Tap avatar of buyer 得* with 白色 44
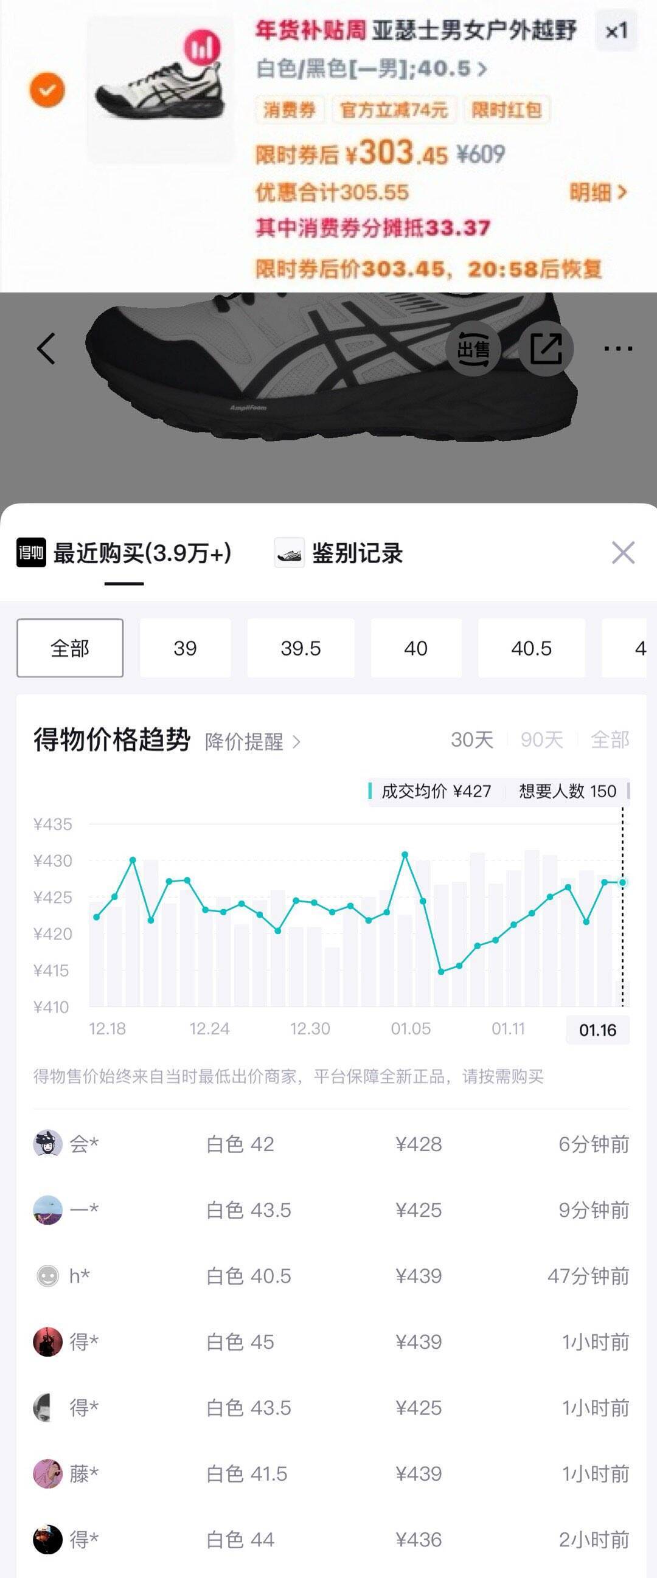The height and width of the screenshot is (1578, 657). pos(48,1540)
